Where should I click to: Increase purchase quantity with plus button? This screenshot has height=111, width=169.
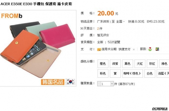click(x=112, y=84)
